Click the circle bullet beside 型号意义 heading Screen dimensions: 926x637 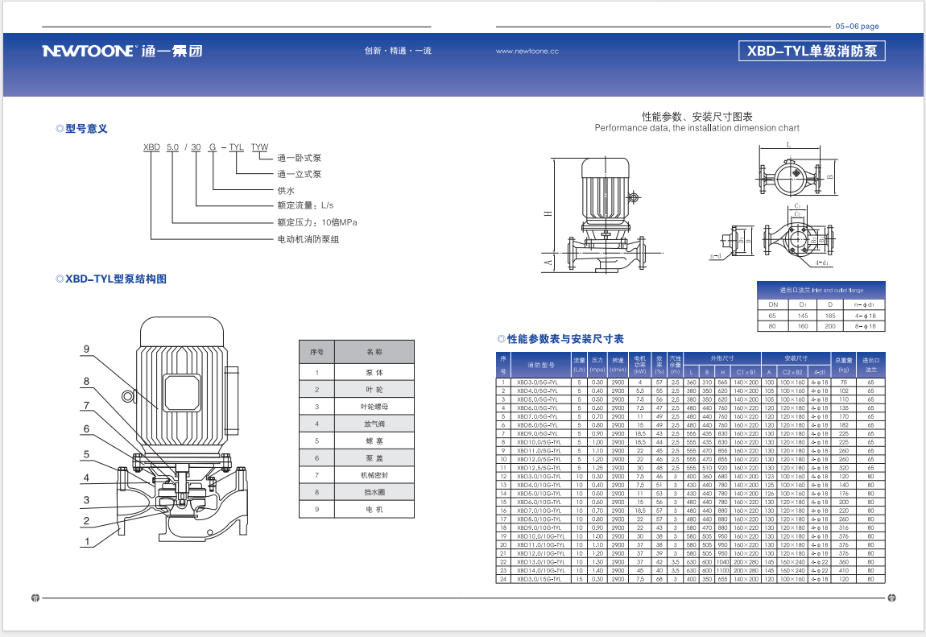[59, 129]
